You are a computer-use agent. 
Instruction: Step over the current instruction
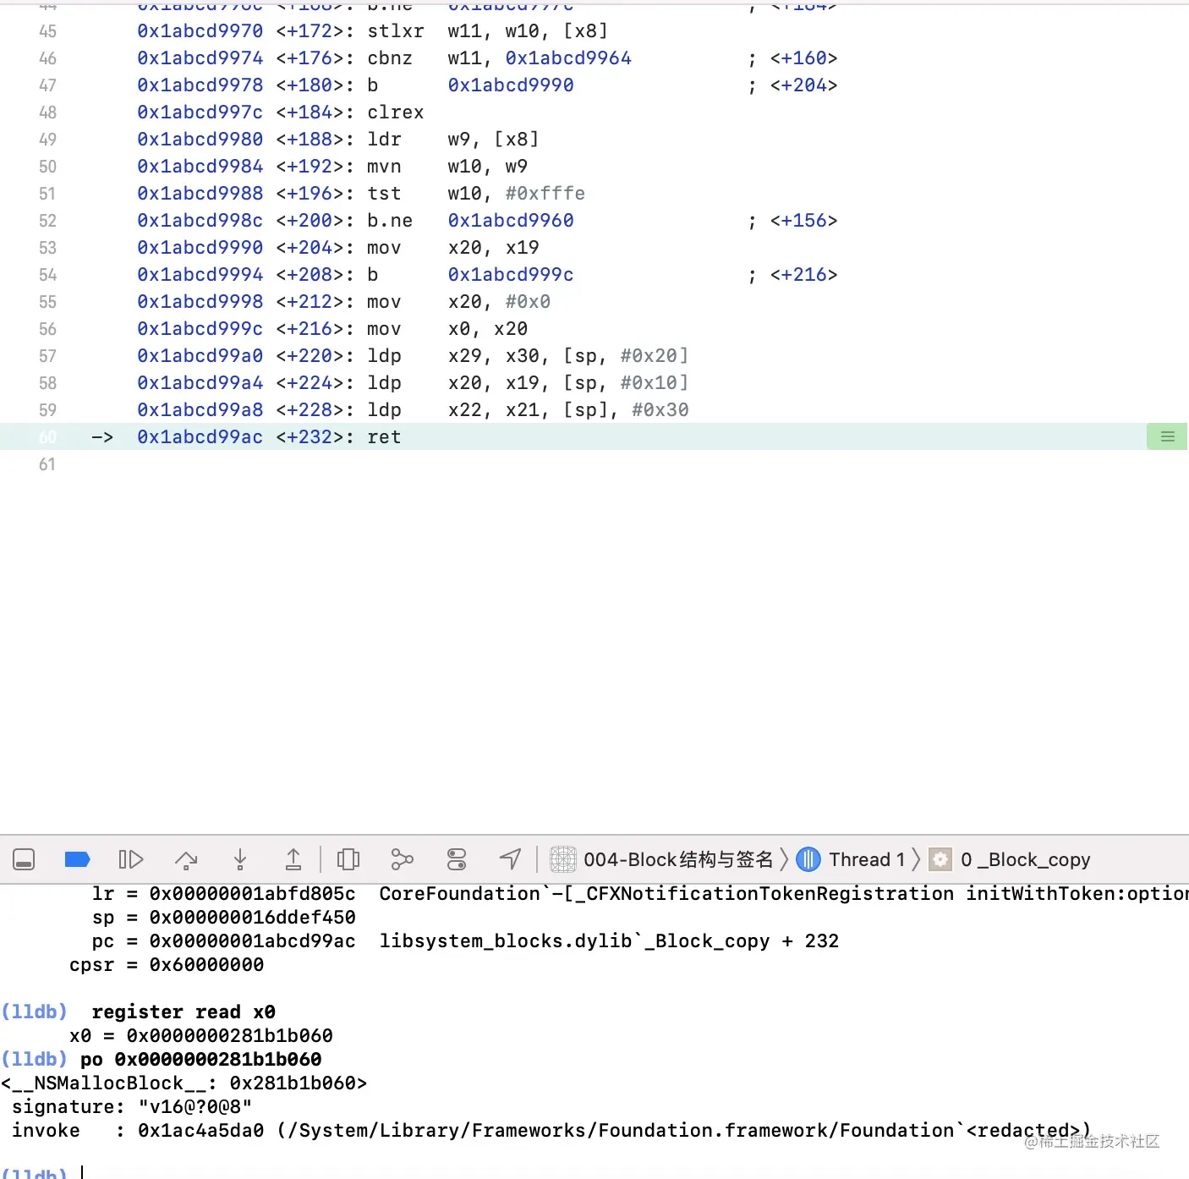tap(186, 859)
